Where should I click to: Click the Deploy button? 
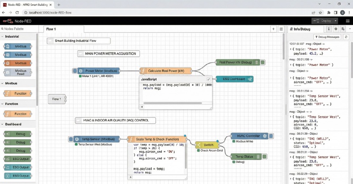click(x=323, y=21)
